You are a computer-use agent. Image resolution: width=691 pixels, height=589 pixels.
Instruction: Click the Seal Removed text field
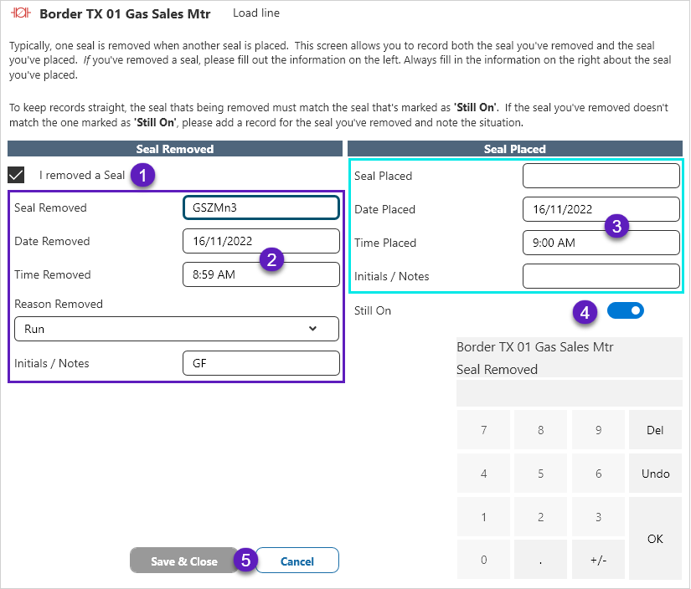coord(260,207)
